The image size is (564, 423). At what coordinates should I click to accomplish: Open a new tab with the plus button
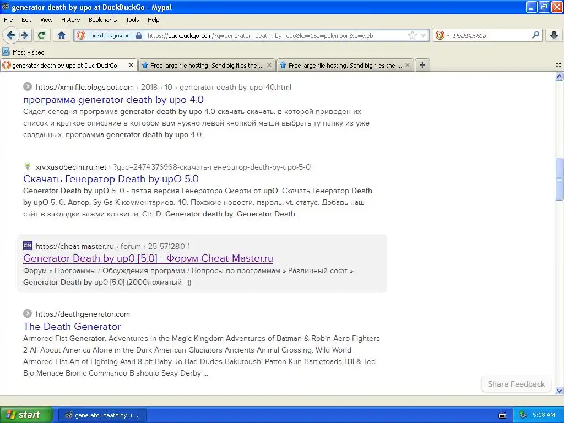(x=422, y=65)
